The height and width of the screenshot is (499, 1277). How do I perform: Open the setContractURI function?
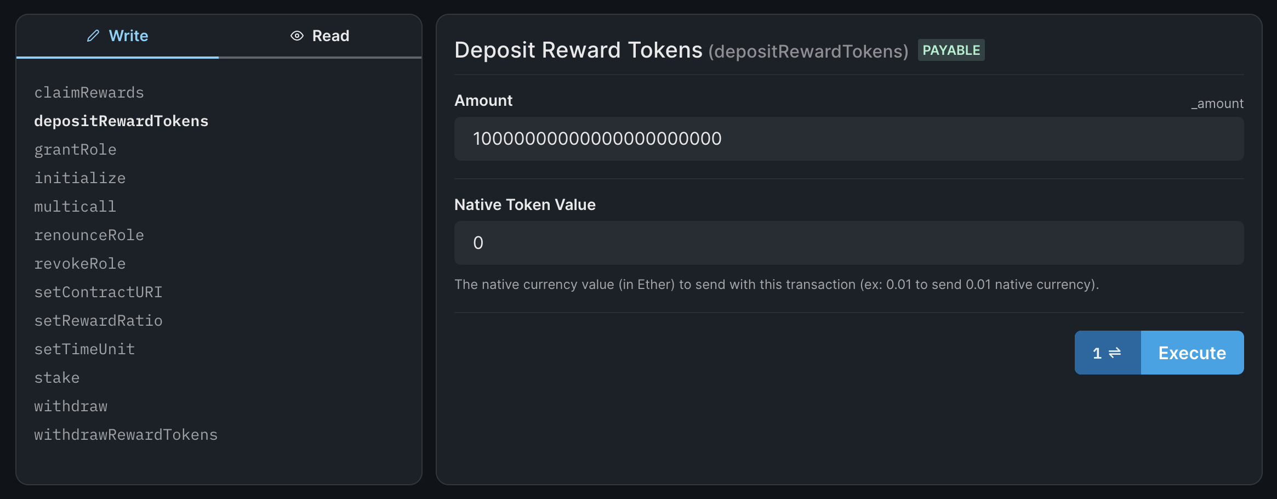tap(98, 292)
